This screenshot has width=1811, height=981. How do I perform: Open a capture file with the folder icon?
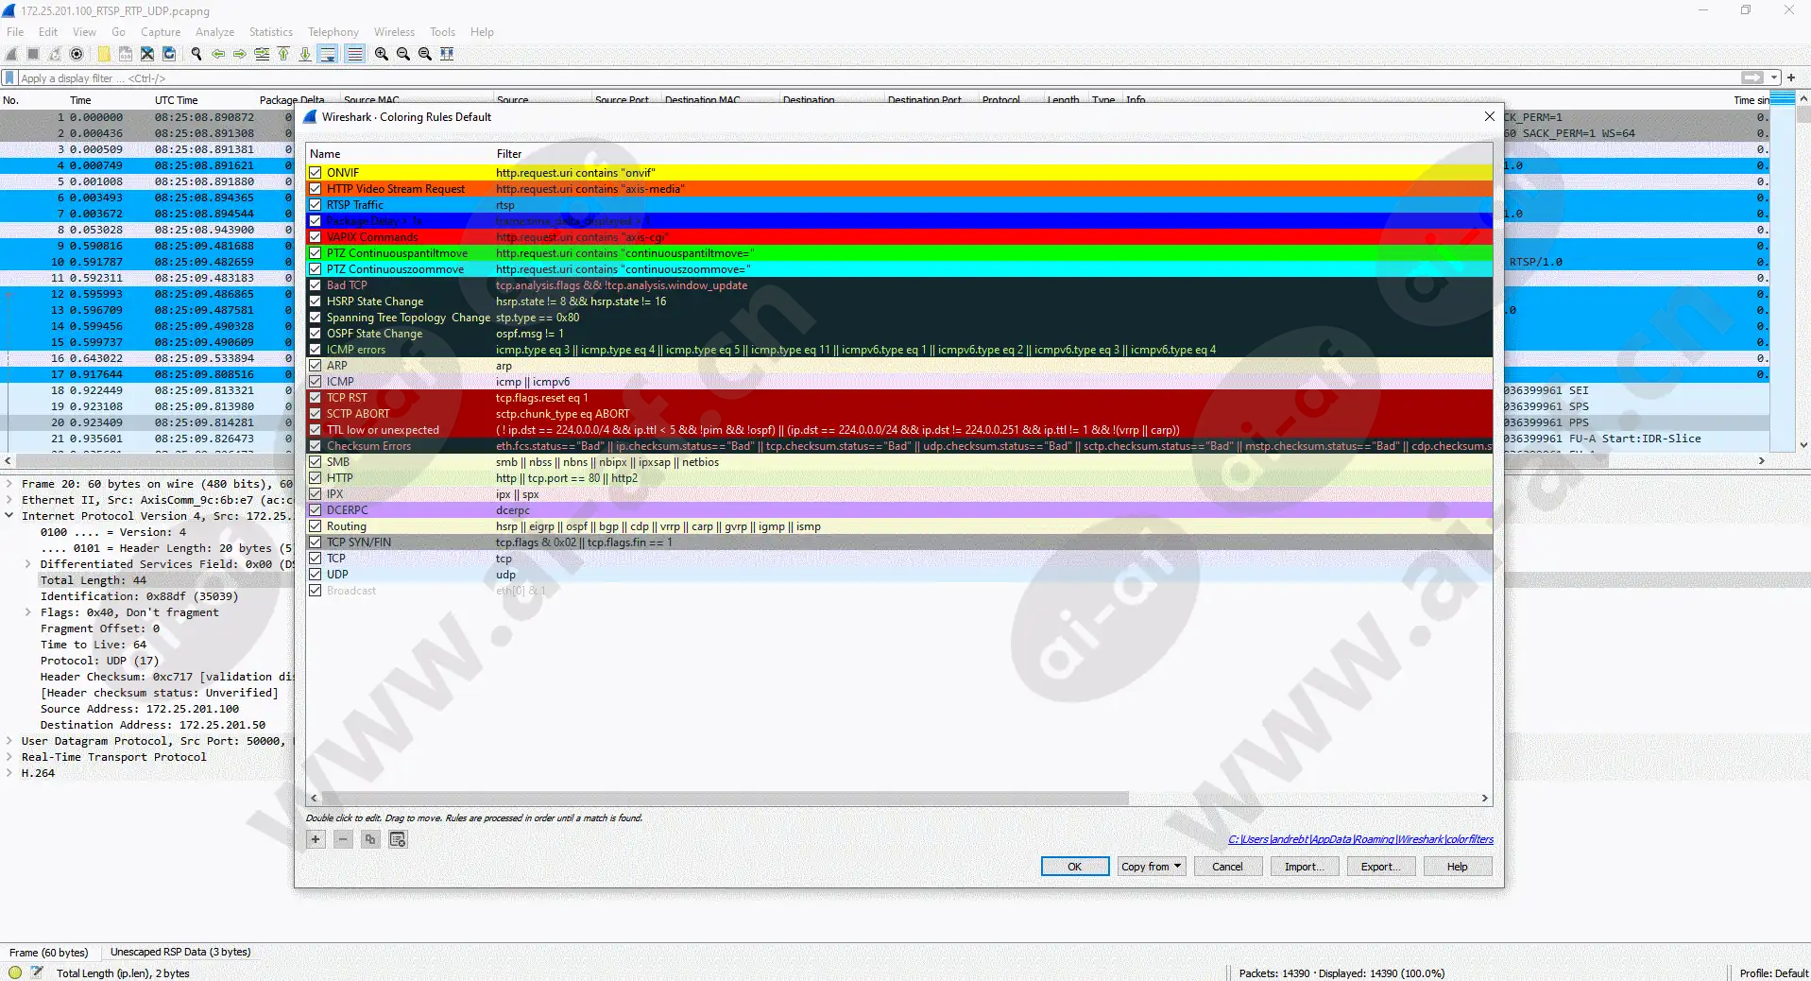click(104, 54)
